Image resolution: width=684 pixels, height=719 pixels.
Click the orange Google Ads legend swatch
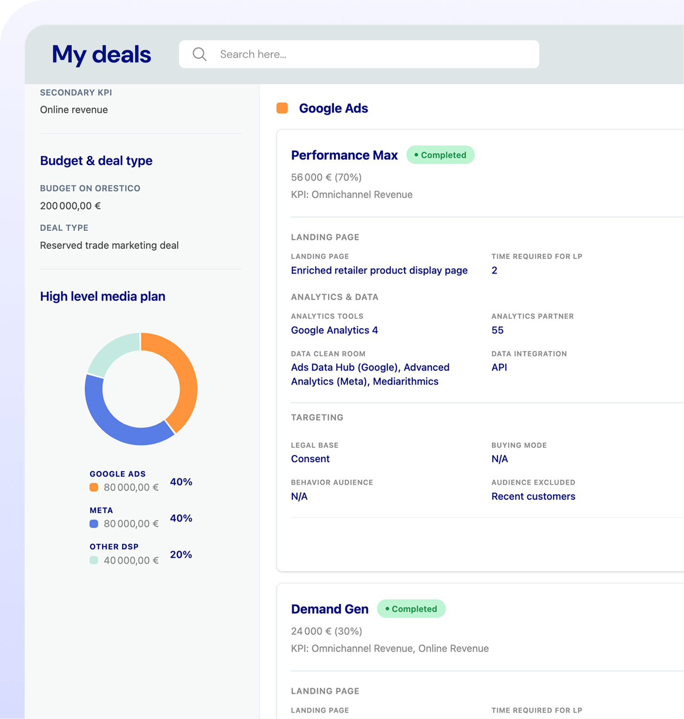(x=94, y=487)
